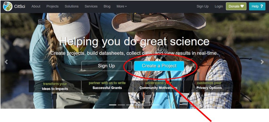Click the CitSci logo icon
Screen dimensions: 269x122
(x=8, y=6)
